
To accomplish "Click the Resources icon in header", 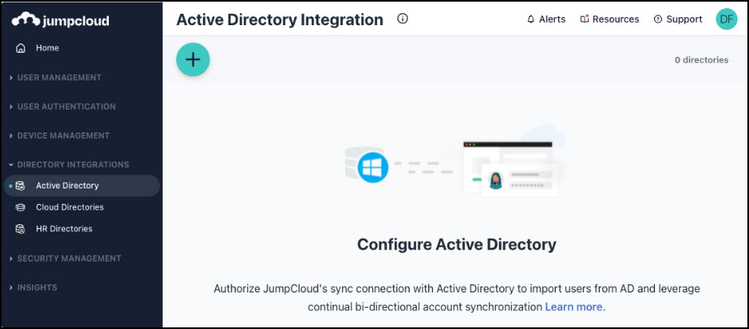I will (x=584, y=19).
